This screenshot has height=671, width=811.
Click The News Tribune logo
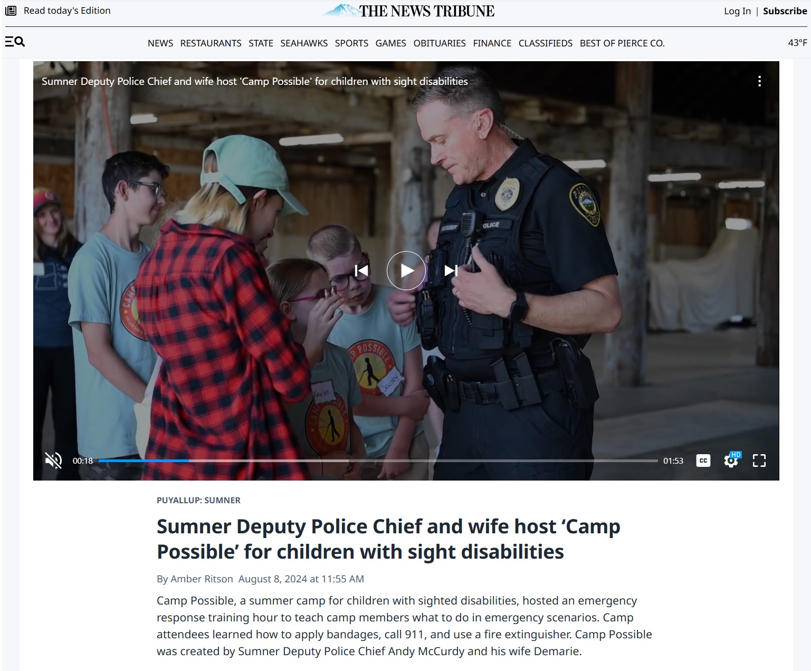click(408, 11)
